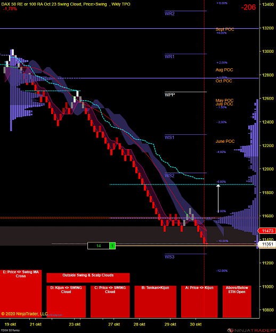
Task: Select the '+6.00%' percent label
Action: [x=222, y=3]
